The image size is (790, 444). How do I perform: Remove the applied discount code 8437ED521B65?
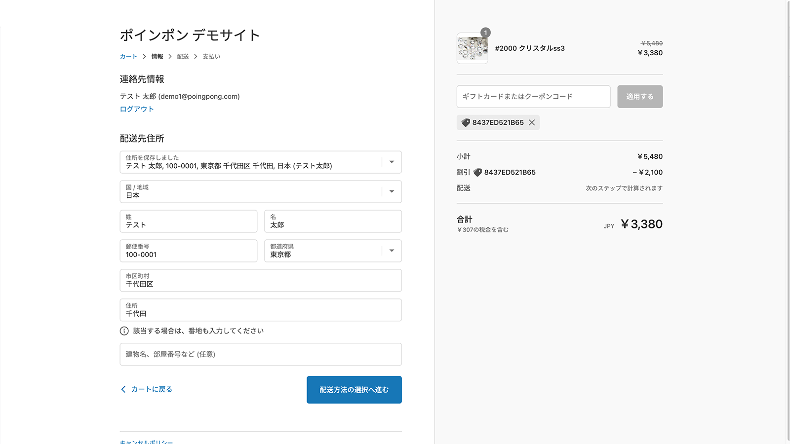tap(532, 122)
